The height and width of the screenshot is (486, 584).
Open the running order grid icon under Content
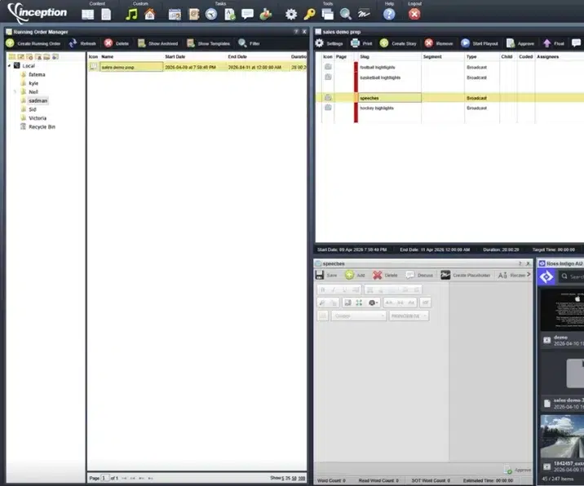click(x=88, y=15)
